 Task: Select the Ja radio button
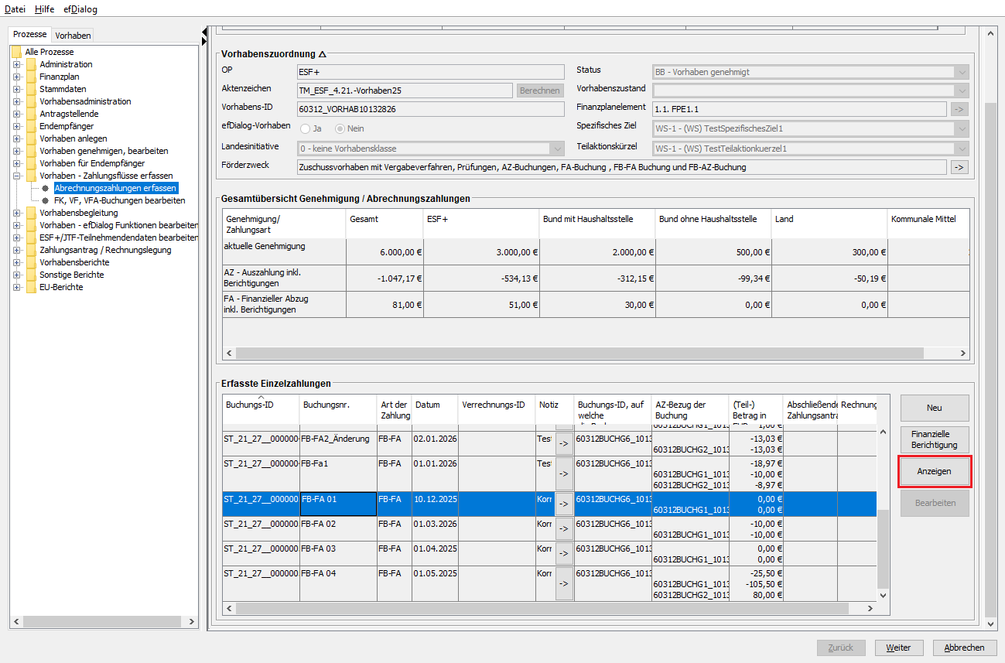click(306, 128)
